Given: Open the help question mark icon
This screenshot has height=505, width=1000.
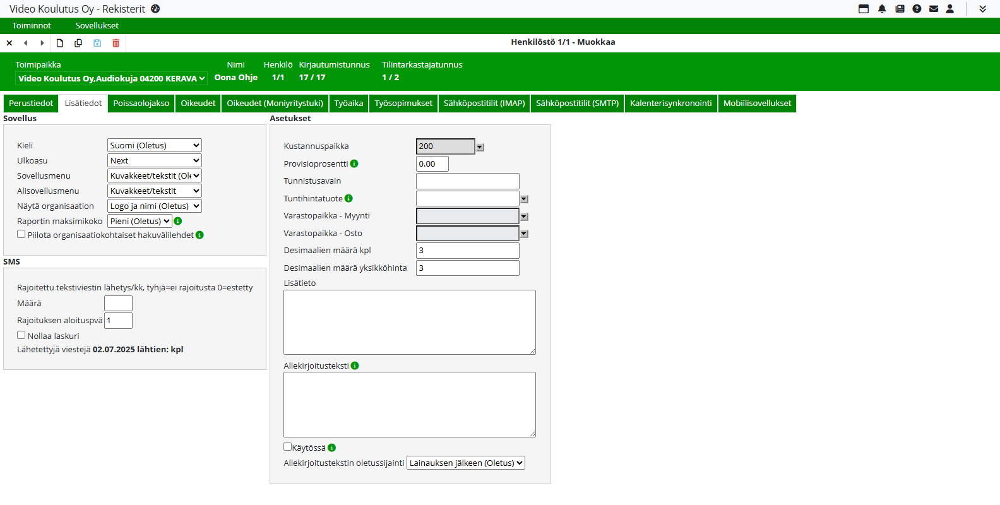Looking at the screenshot, I should 917,9.
